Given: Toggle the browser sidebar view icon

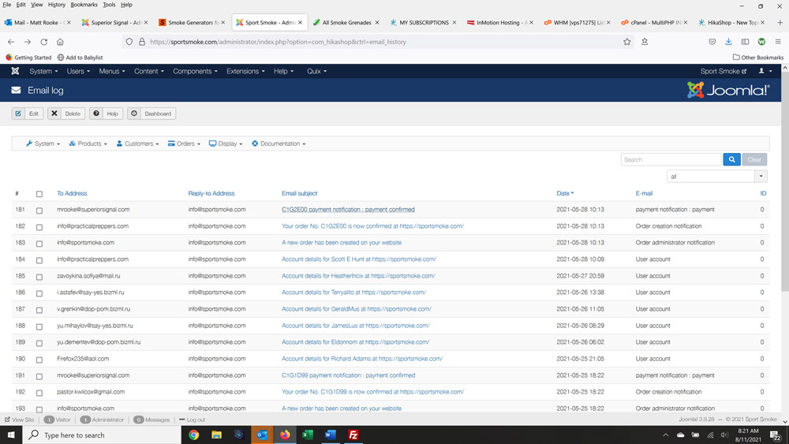Looking at the screenshot, I should [746, 42].
